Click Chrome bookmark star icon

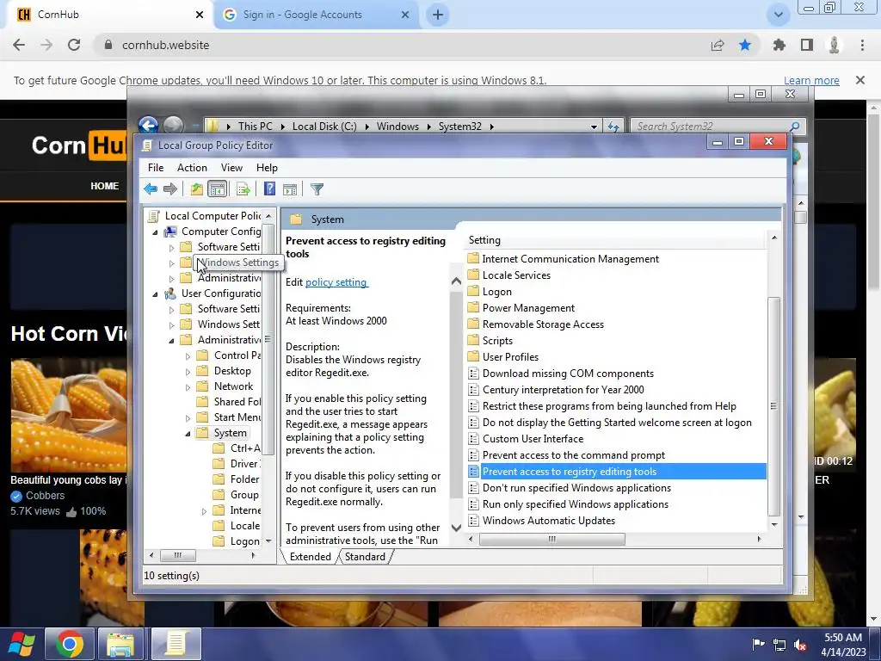click(745, 45)
